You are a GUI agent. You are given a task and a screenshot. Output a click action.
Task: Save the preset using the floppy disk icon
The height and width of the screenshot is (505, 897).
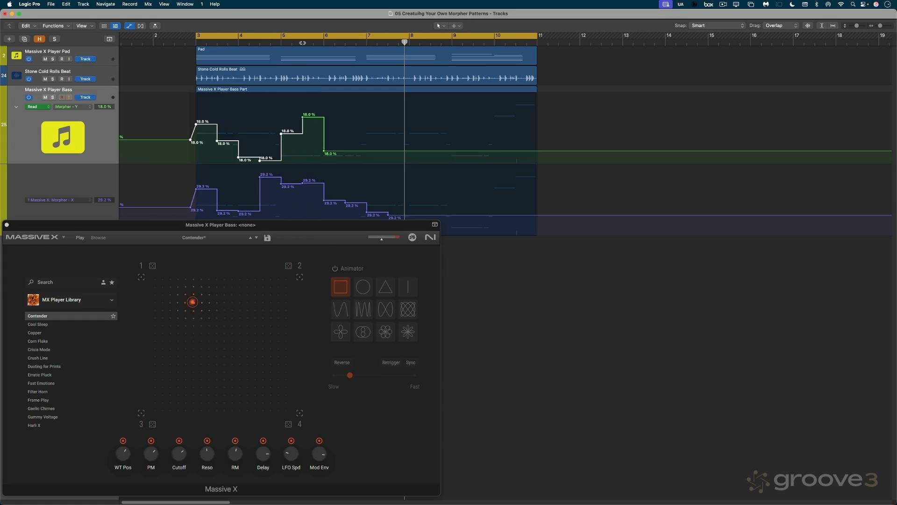267,238
